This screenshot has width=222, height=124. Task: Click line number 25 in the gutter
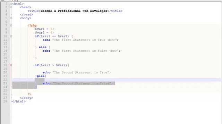click(x=5, y=91)
